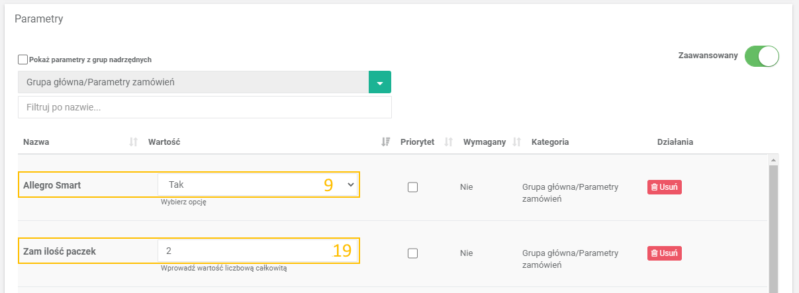
Task: Open the Allegro Smart value dropdown
Action: pos(258,185)
